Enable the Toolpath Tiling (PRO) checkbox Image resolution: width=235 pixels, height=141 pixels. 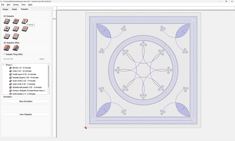coord(4,54)
